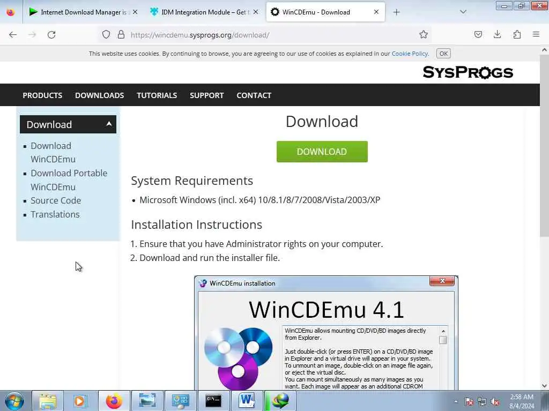This screenshot has width=549, height=411.
Task: Open the Source Code link
Action: 56,200
